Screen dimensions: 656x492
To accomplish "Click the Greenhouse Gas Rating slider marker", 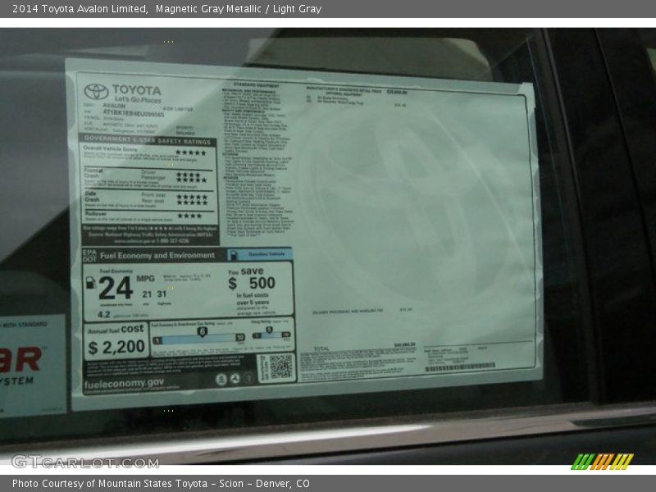I will click(x=203, y=332).
